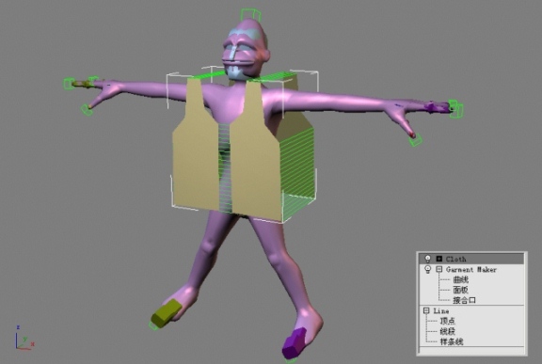
Task: Select the 线段 sub-object level
Action: 448,331
